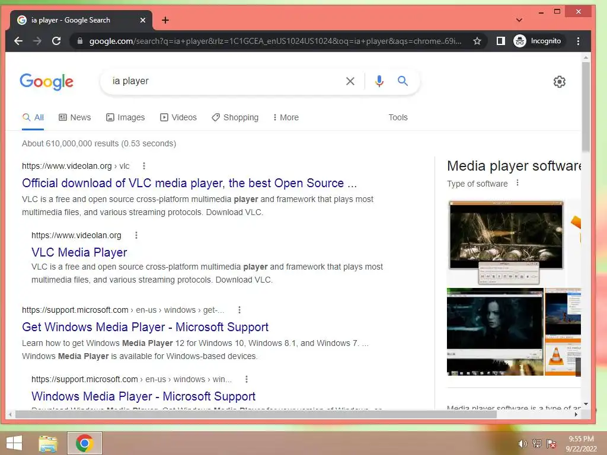Expand the More search filters

286,117
